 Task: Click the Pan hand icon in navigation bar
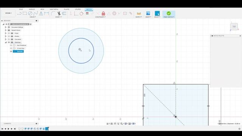coord(115,124)
